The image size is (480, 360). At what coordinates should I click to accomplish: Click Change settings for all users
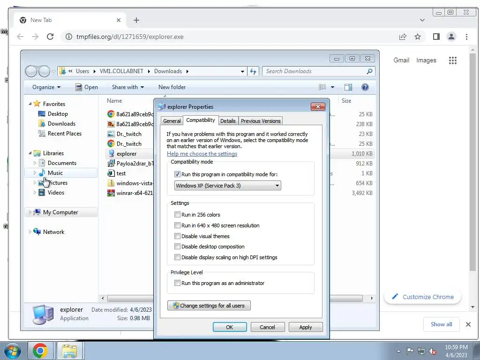pyautogui.click(x=209, y=306)
